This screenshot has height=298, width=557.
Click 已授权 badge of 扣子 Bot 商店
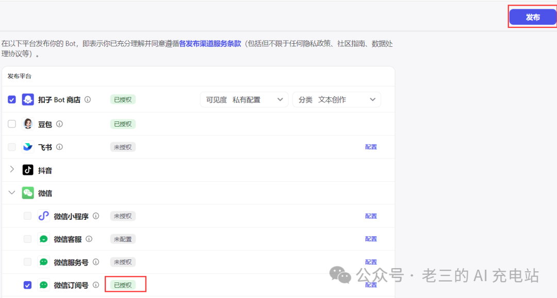(123, 99)
